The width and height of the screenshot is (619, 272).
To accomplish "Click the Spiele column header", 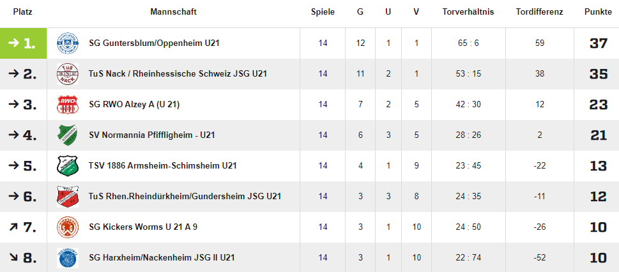I will [323, 12].
